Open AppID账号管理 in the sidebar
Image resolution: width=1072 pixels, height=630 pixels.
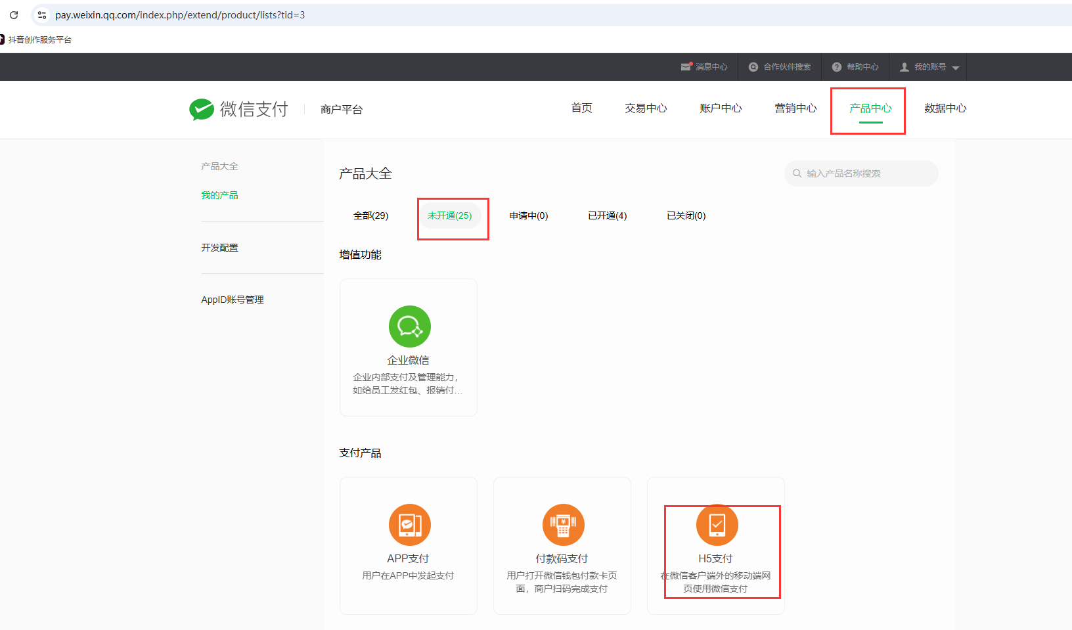tap(233, 300)
